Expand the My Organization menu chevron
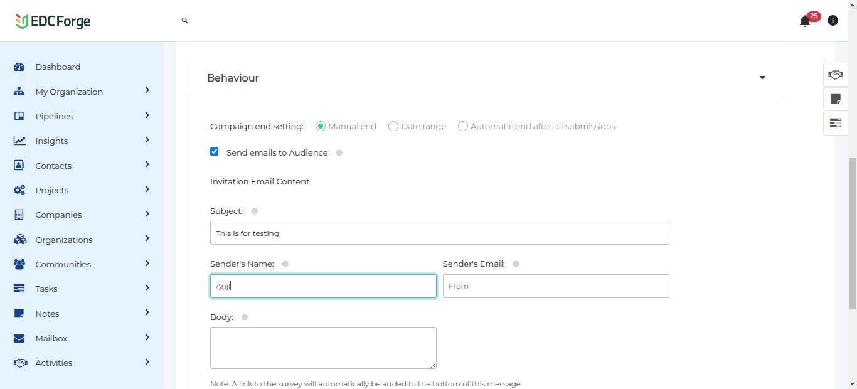The image size is (857, 389). 147,90
